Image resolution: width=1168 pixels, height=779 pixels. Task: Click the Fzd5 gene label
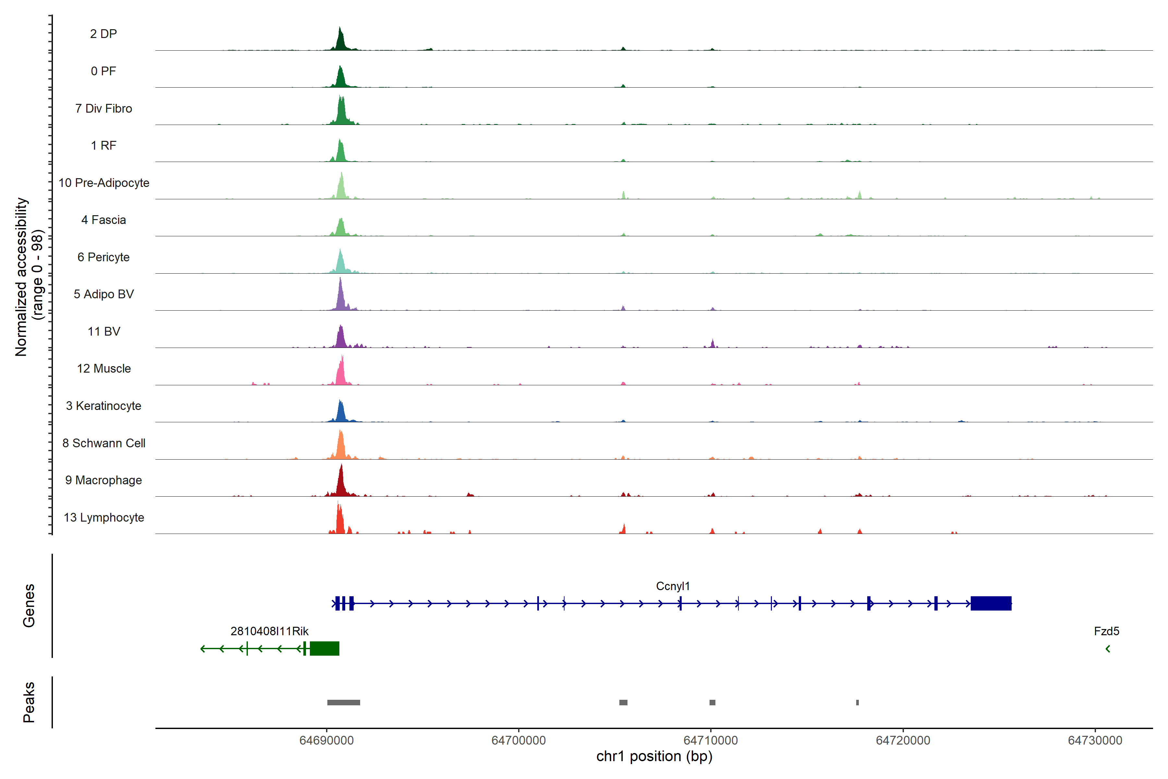pos(1106,631)
